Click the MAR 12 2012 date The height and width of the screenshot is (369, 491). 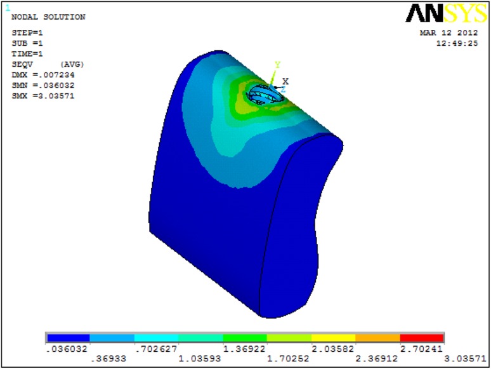tap(448, 32)
